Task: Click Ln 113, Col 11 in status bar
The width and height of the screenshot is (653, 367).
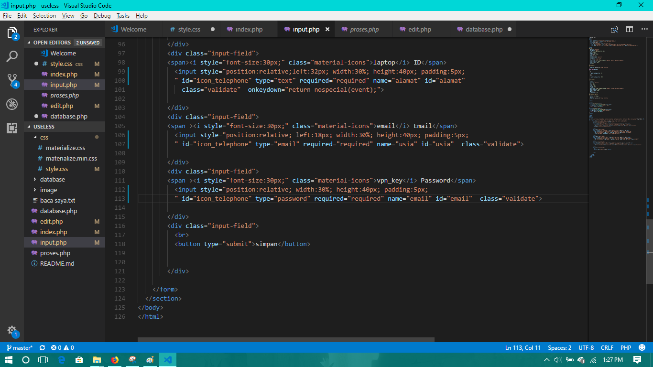Action: click(523, 347)
